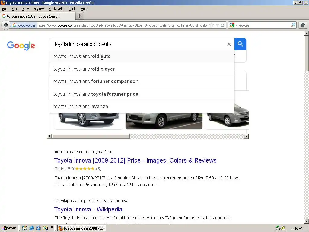Focus the Firefox Google search bar field
This screenshot has width=309, height=232.
point(264,25)
